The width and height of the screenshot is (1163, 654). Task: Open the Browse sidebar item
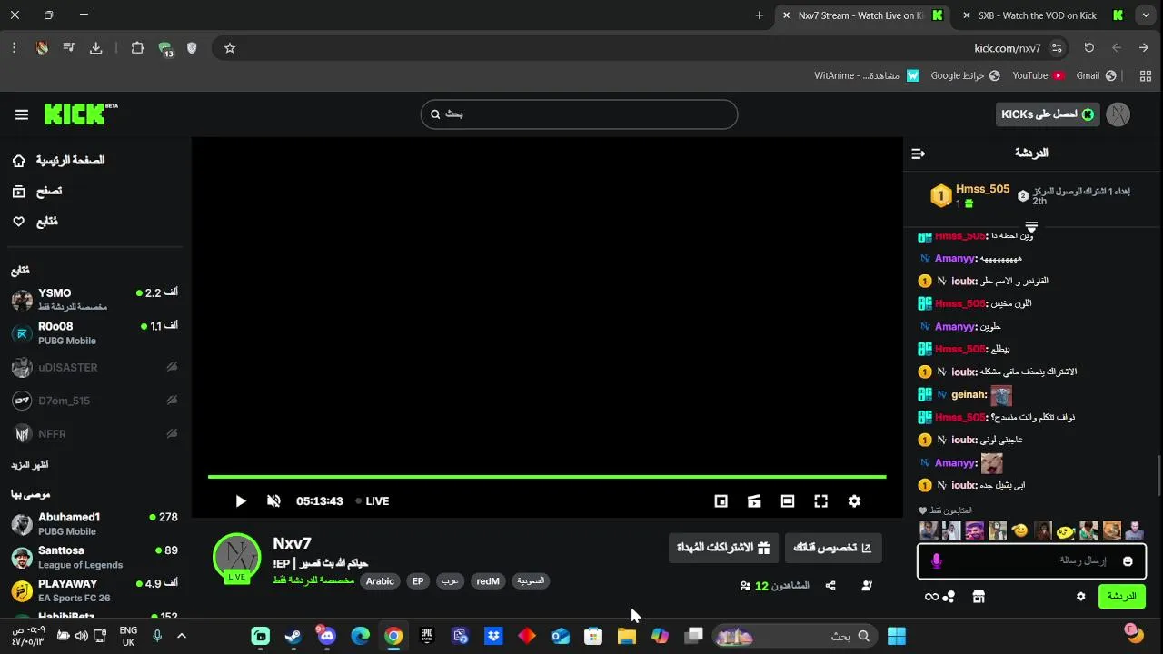(37, 192)
